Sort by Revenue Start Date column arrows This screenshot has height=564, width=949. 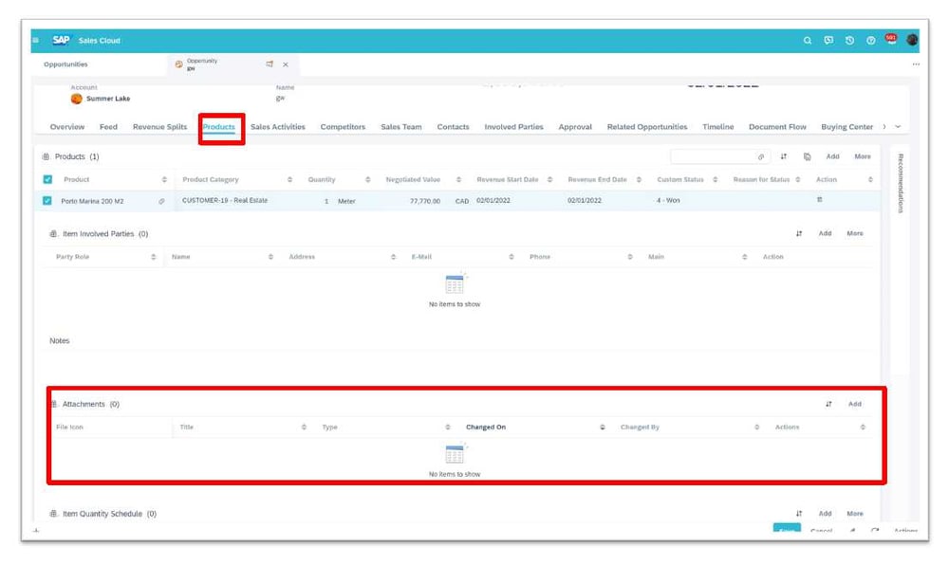pyautogui.click(x=549, y=179)
